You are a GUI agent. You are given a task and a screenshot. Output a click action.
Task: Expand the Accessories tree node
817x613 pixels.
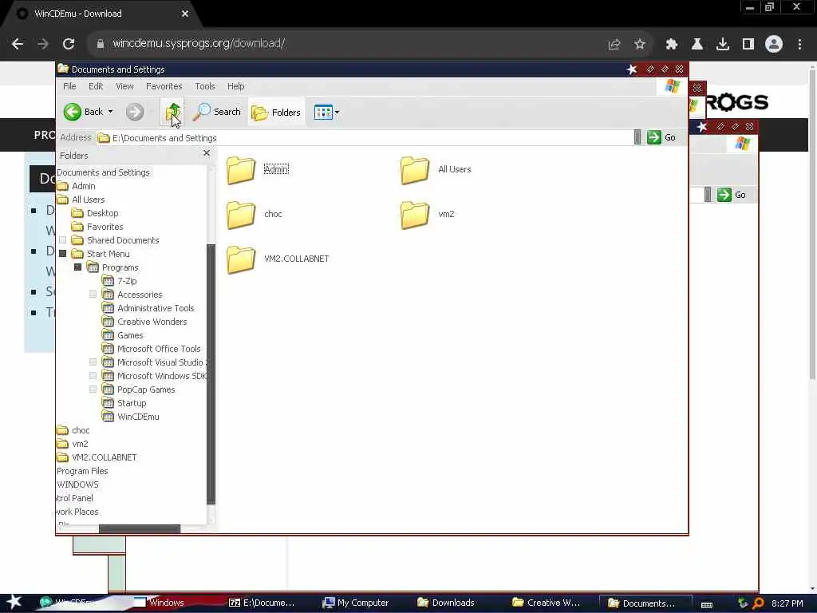click(93, 295)
